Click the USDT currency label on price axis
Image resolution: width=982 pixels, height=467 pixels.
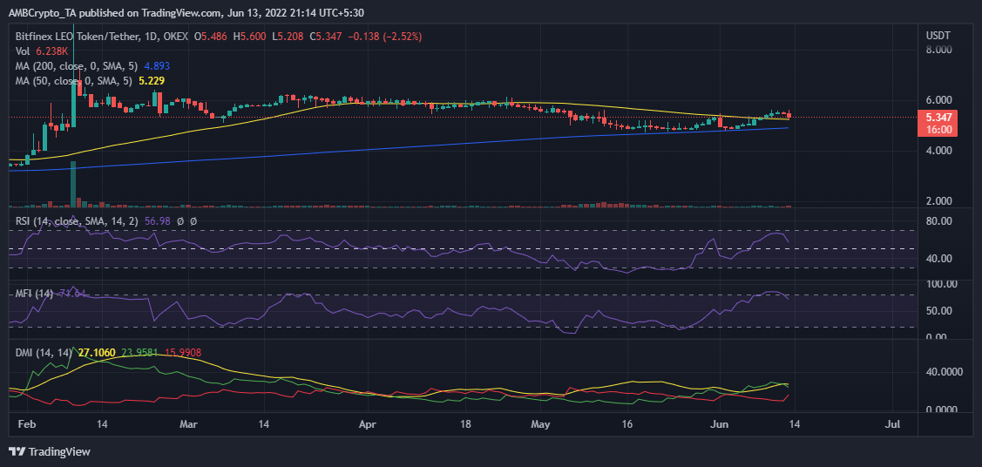[938, 34]
